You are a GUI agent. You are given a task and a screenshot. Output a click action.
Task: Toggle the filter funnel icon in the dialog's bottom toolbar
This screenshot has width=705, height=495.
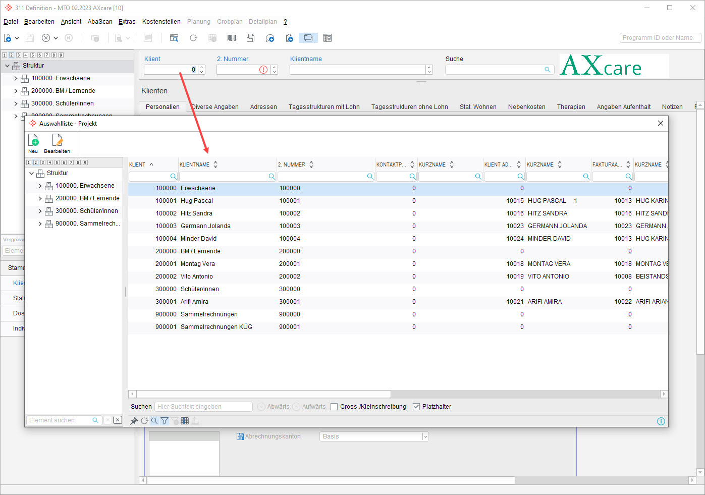click(x=165, y=421)
